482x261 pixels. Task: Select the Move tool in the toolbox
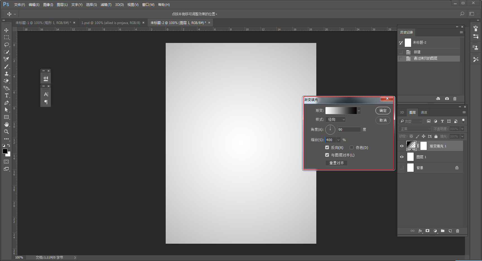(x=6, y=30)
